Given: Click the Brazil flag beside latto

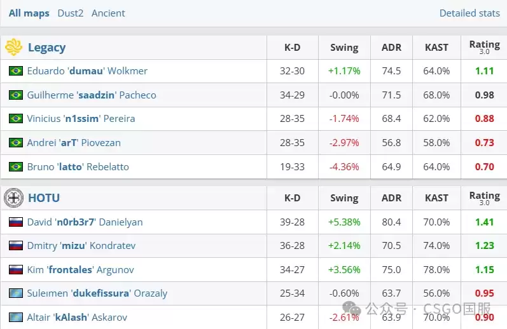Looking at the screenshot, I should click(16, 166).
